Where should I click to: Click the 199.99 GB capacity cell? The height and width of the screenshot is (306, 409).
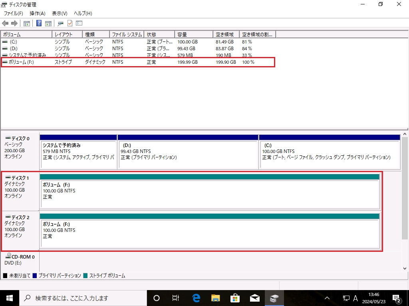pyautogui.click(x=188, y=62)
